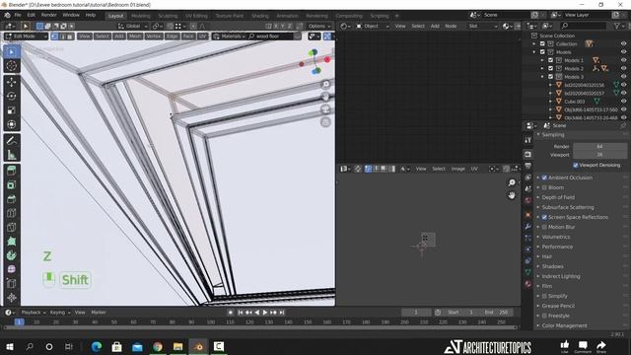The image size is (631, 355).
Task: Open the Global transform orientation dropdown
Action: pyautogui.click(x=133, y=27)
